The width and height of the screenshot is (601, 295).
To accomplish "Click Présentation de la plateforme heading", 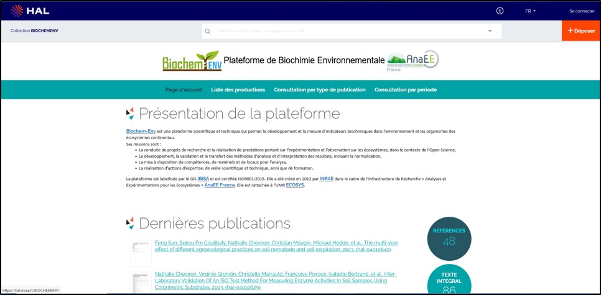I will pyautogui.click(x=239, y=114).
